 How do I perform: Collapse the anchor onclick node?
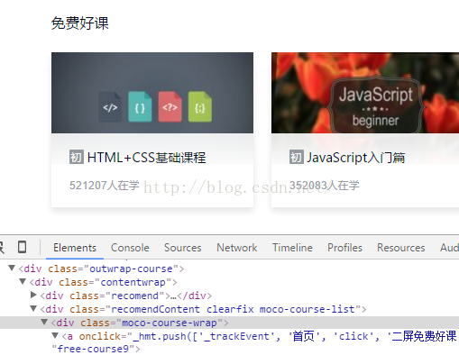click(x=55, y=335)
